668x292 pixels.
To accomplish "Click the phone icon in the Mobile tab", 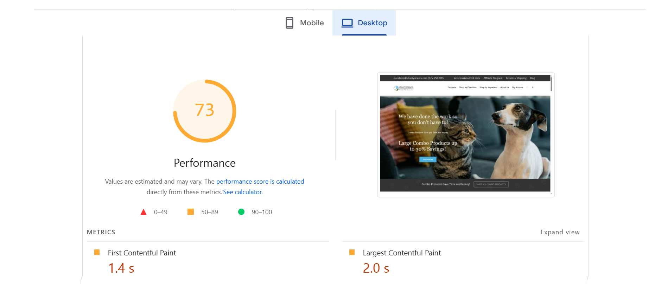I will 289,23.
